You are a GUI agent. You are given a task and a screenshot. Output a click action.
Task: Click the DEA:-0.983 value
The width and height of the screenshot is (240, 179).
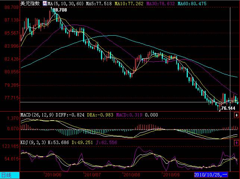point(100,115)
